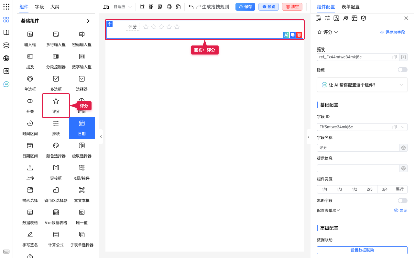The image size is (414, 258).
Task: Open the app grid menu icon
Action: click(6, 6)
